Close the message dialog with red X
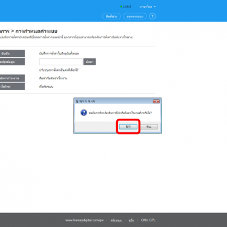The image size is (227, 227). click(156, 101)
